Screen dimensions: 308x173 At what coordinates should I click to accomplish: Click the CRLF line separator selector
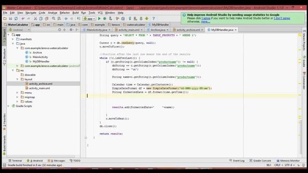point(278,165)
